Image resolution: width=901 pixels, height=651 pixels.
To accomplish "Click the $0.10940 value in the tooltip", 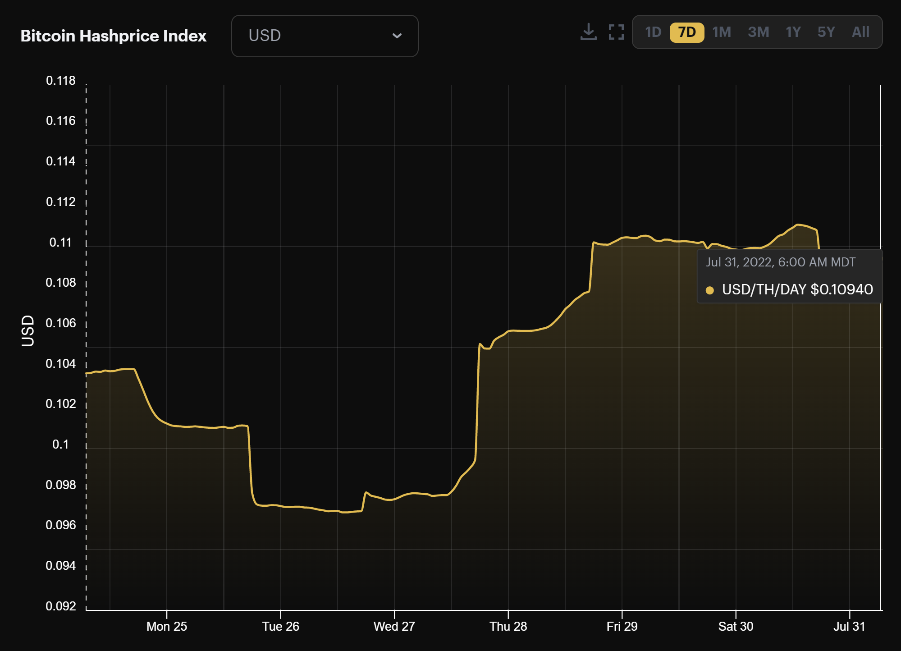I will click(x=841, y=289).
